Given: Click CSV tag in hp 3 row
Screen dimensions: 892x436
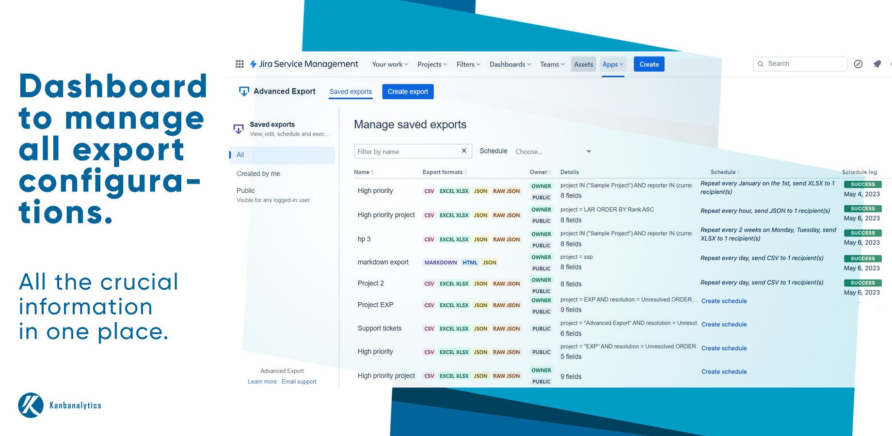Looking at the screenshot, I should click(x=429, y=239).
